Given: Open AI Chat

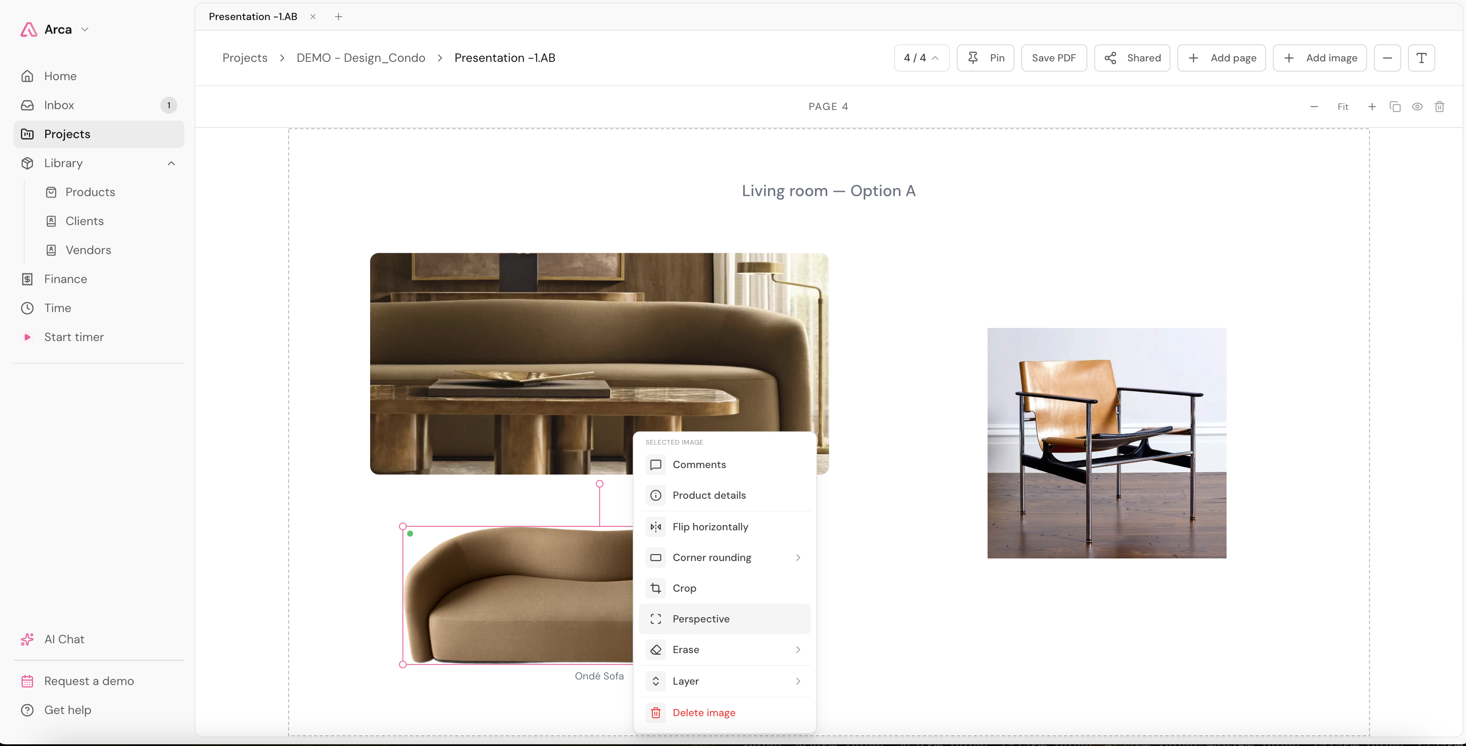Looking at the screenshot, I should coord(99,639).
